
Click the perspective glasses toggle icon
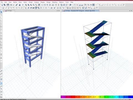point(53,5)
